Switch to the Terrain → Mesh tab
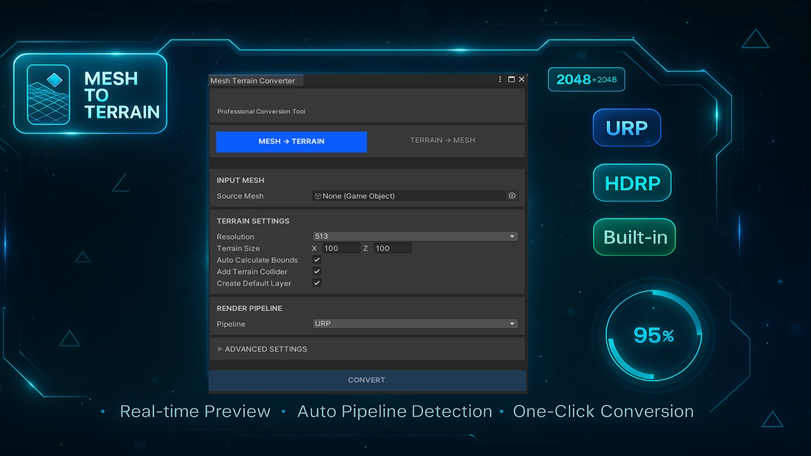 click(442, 141)
